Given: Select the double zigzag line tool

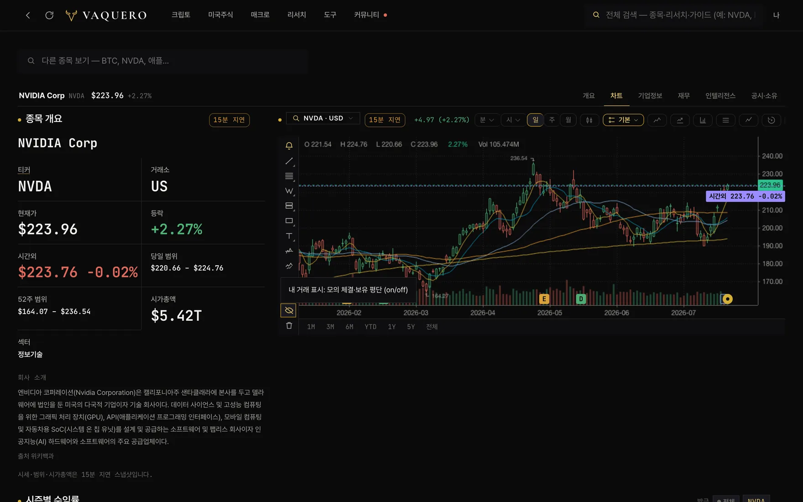Looking at the screenshot, I should pos(289,266).
